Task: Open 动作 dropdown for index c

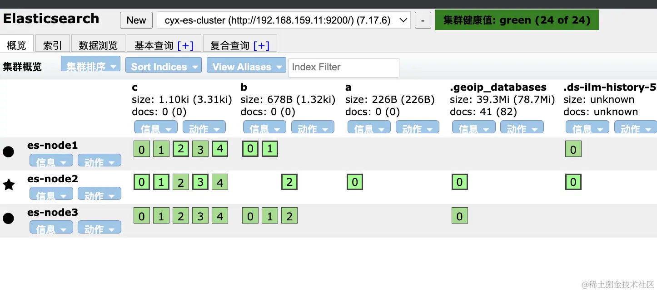Action: pos(204,127)
